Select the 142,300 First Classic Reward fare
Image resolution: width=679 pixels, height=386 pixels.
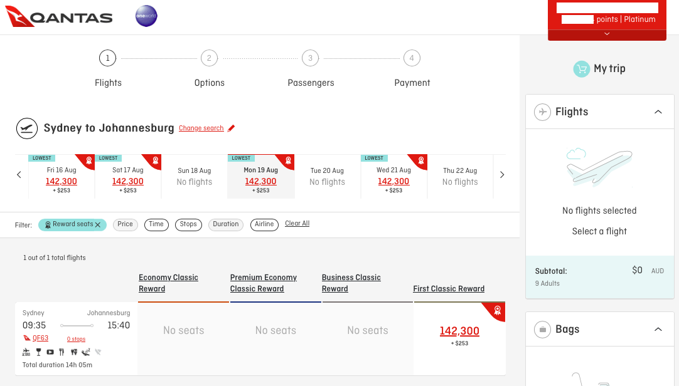[460, 331]
